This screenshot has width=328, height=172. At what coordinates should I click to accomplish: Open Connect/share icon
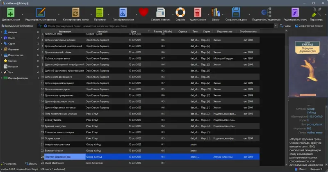tap(266, 13)
